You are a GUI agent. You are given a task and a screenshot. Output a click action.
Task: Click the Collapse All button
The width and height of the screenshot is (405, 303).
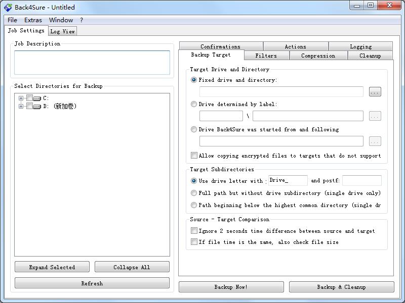click(x=132, y=267)
